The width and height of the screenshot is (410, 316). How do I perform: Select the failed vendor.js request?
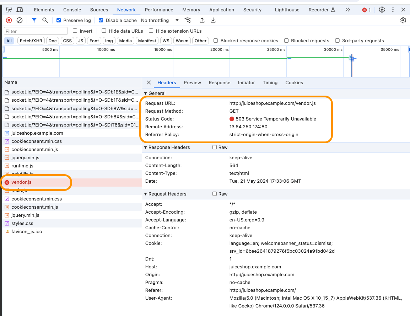(72, 182)
